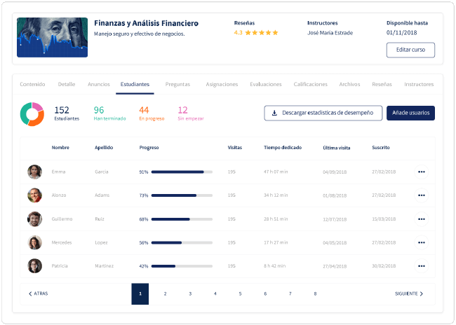456x325 pixels.
Task: Go to page 7
Action: pyautogui.click(x=290, y=293)
